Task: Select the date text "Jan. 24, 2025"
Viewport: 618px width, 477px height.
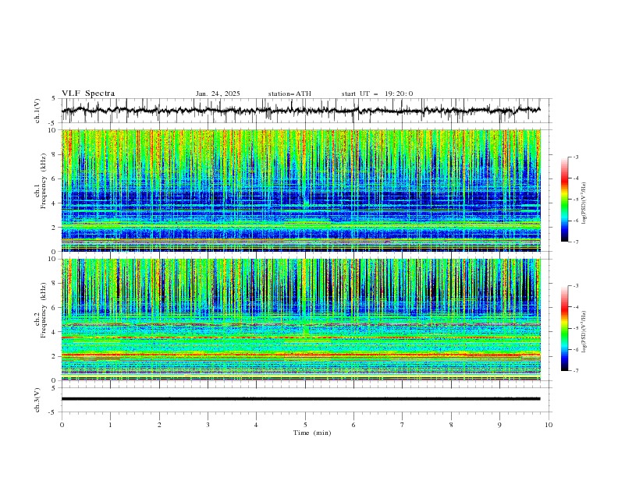Action: pyautogui.click(x=218, y=94)
